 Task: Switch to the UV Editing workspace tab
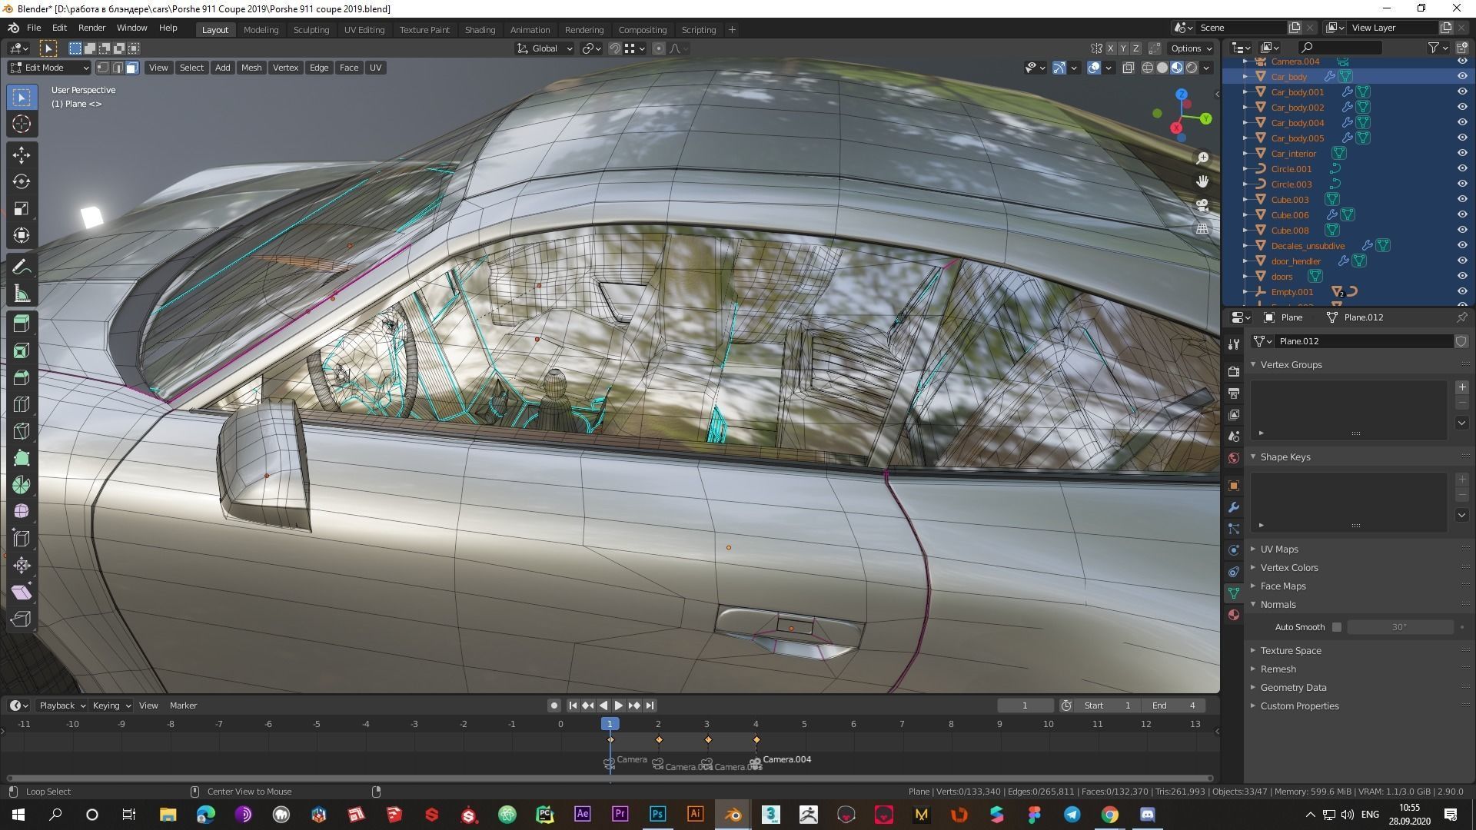364,29
